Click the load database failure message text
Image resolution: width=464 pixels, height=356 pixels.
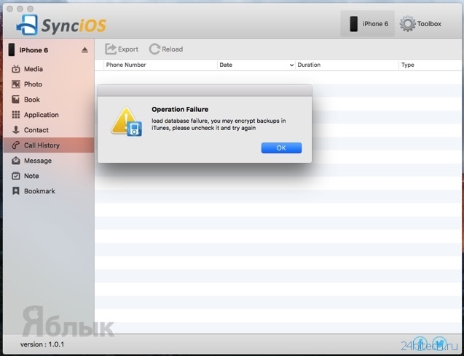(219, 124)
